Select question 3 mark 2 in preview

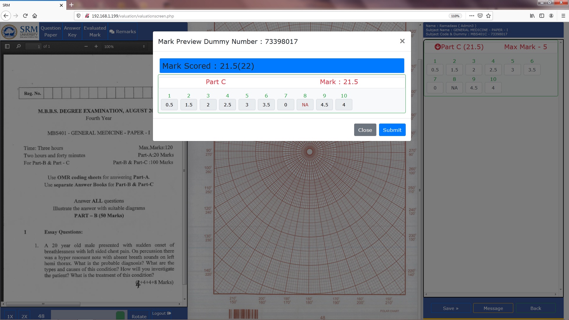click(208, 105)
